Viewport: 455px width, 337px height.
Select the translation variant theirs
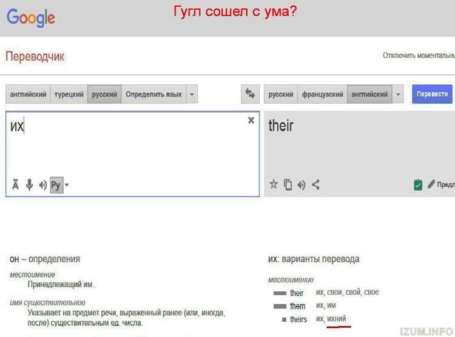(x=298, y=319)
